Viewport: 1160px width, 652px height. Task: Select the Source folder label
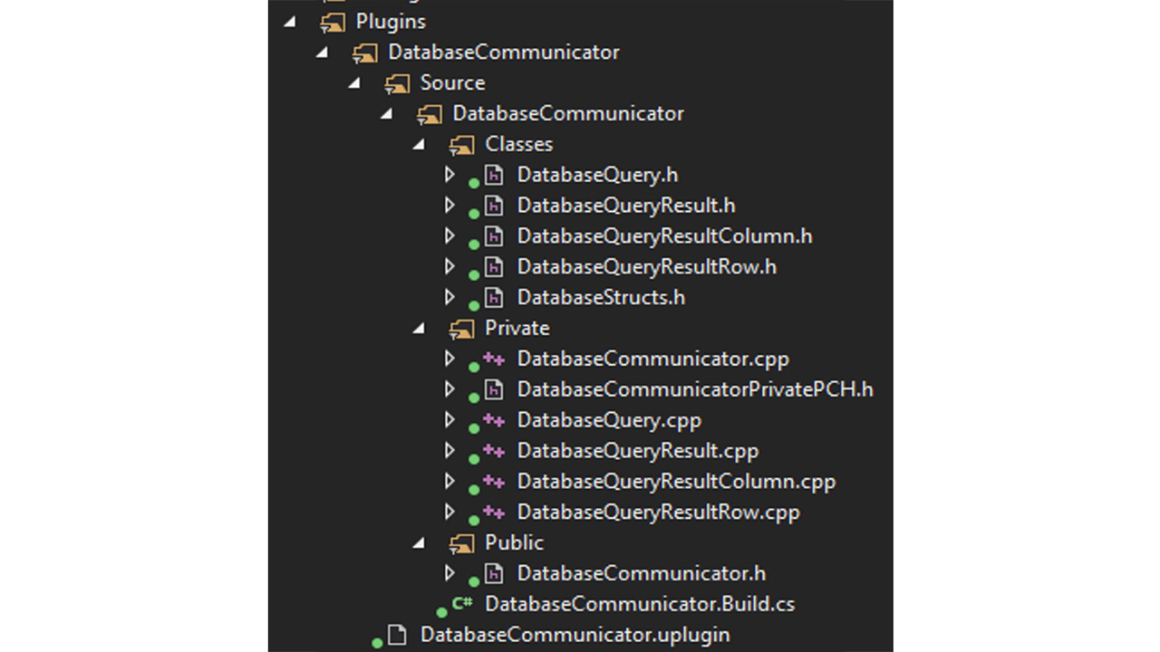[x=452, y=82]
